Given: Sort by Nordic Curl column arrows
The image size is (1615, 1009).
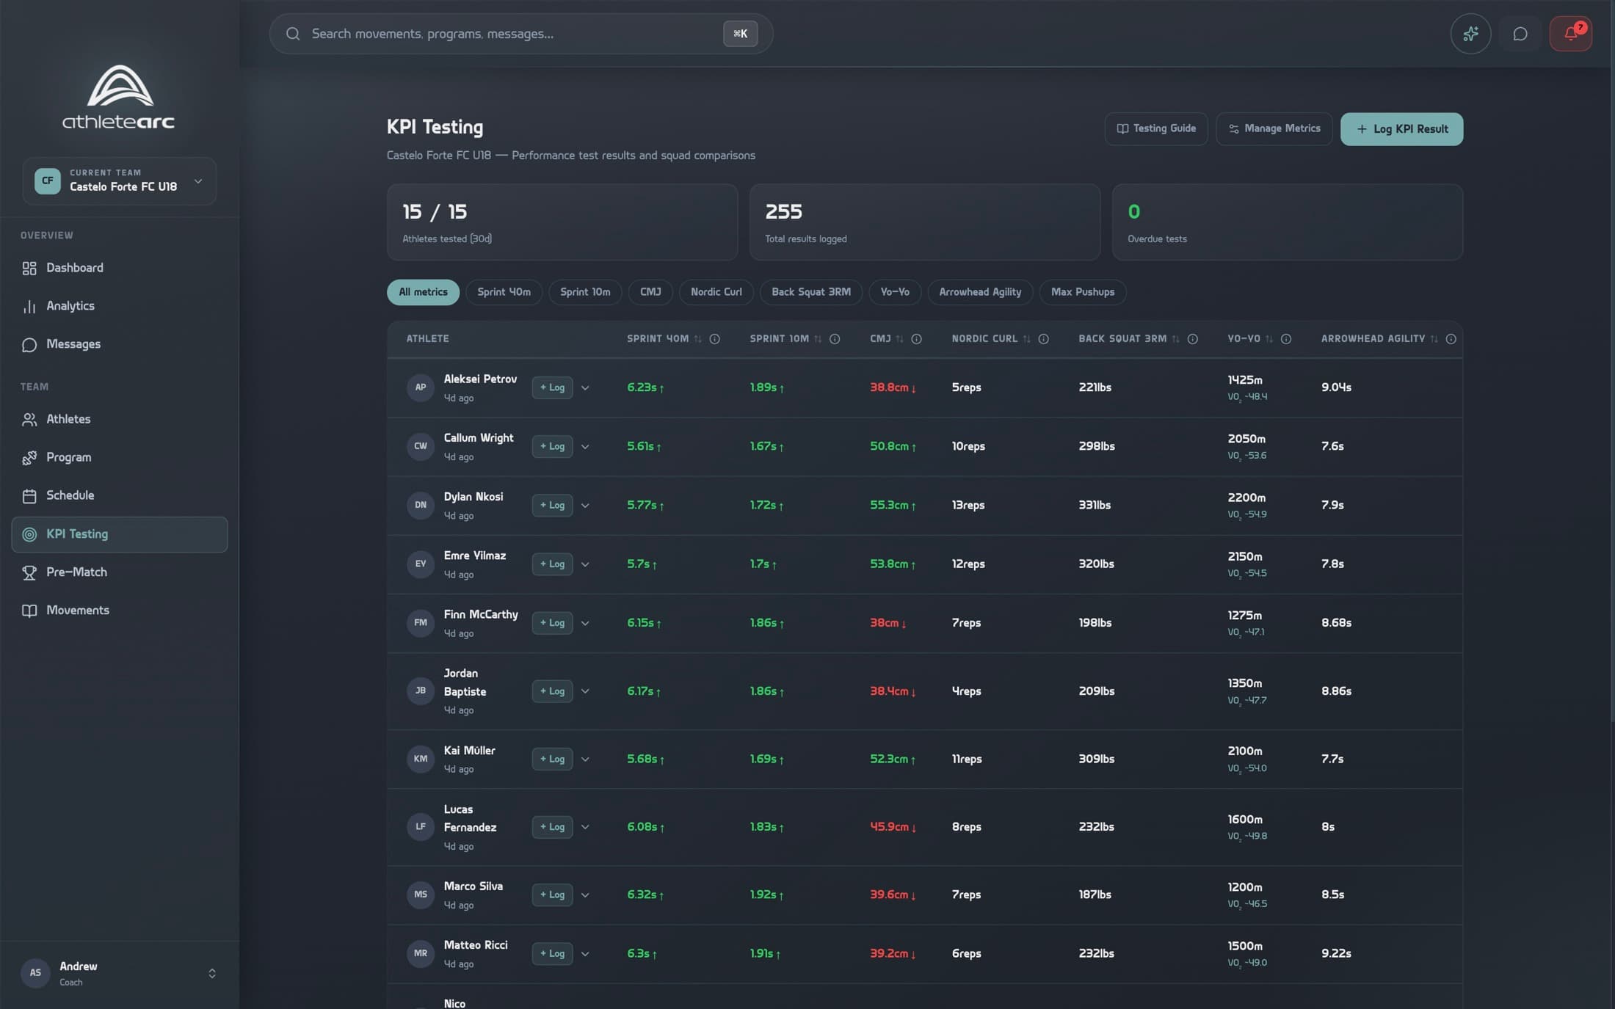Looking at the screenshot, I should (1027, 339).
